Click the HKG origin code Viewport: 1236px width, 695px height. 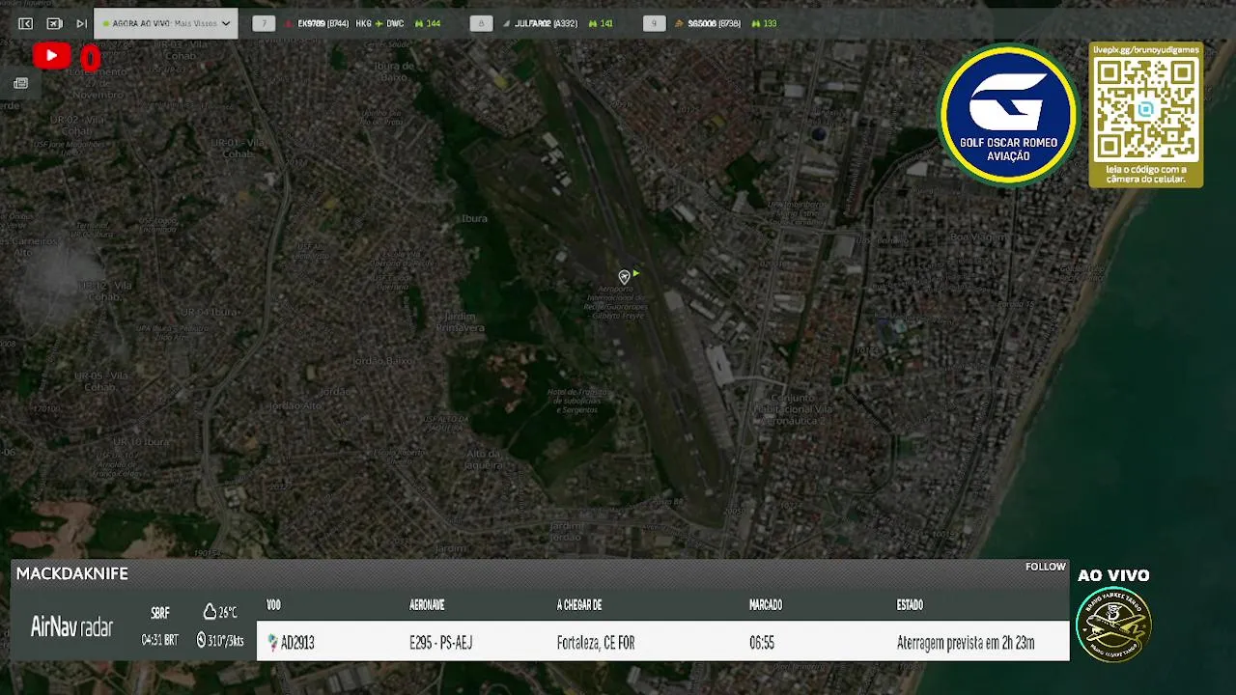[x=363, y=23]
